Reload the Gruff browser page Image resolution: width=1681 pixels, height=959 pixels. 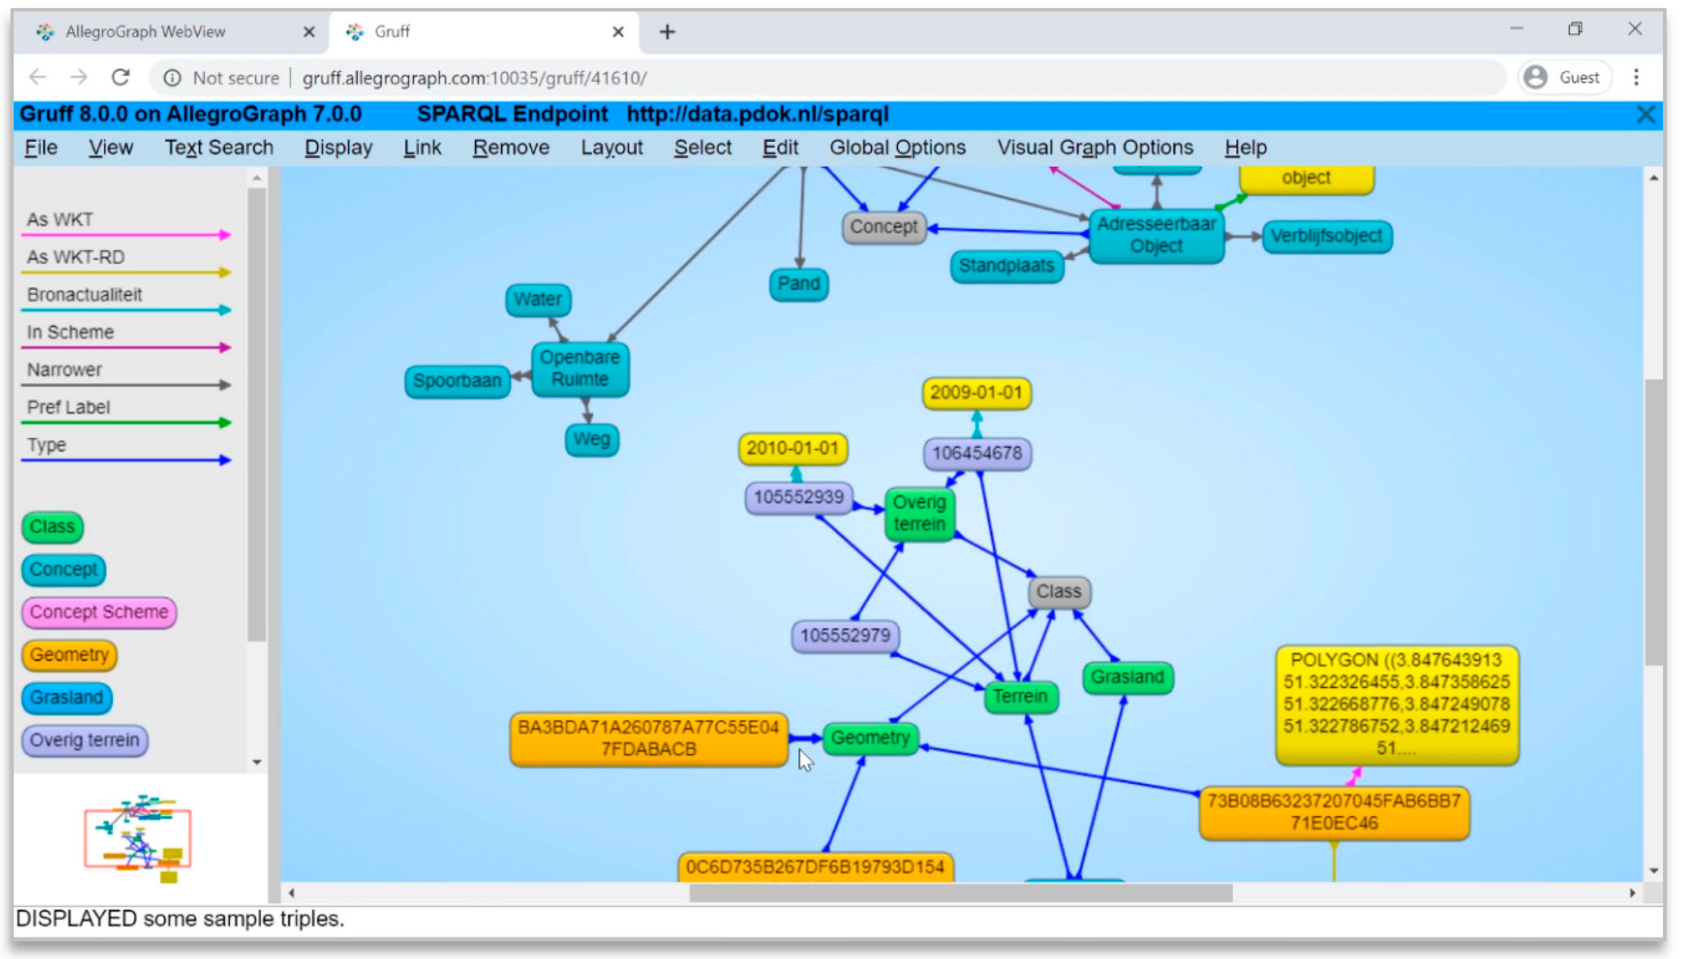(121, 78)
